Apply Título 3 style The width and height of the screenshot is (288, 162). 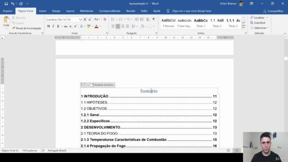(233, 23)
